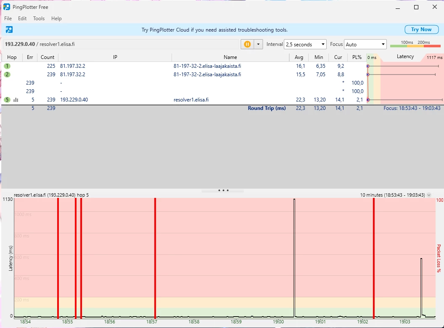Screen dimensions: 444x328
Task: Click the resolver1.elisa.fi name cell in hop 5
Action: (191, 100)
